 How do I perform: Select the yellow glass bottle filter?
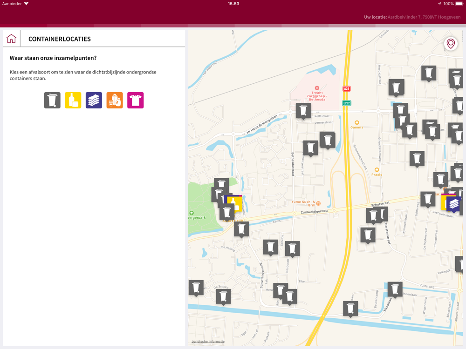[x=73, y=100]
